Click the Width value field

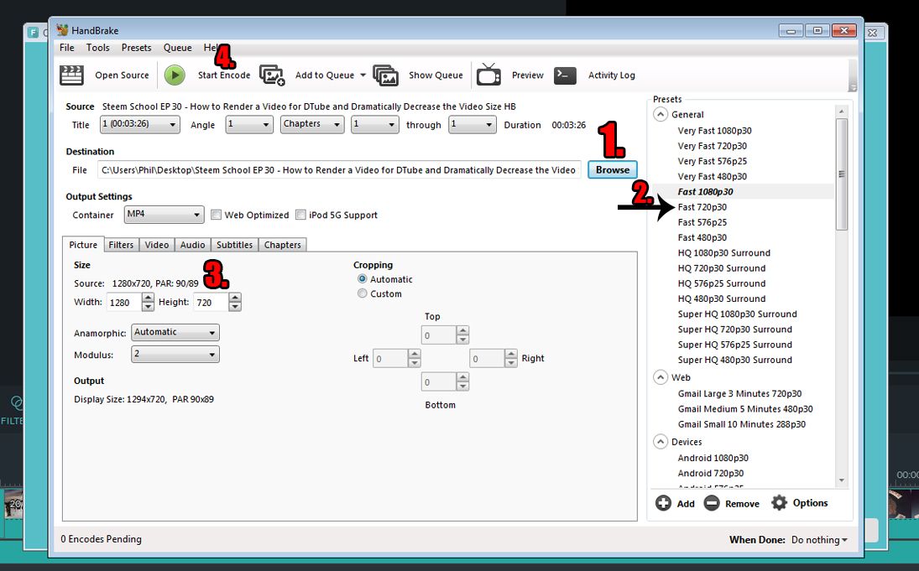[123, 302]
